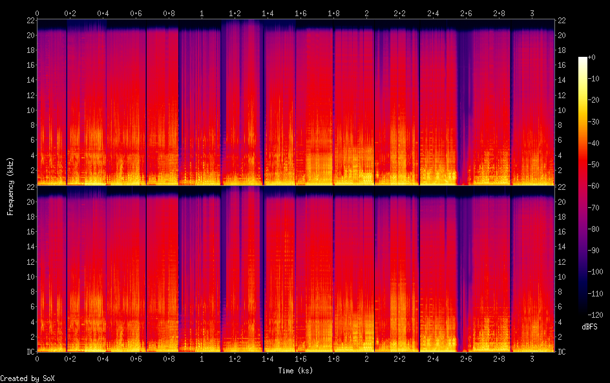Screen dimensions: 610x383
Task: Click the 3 tick on the bottom time axis
Action: 532,358
